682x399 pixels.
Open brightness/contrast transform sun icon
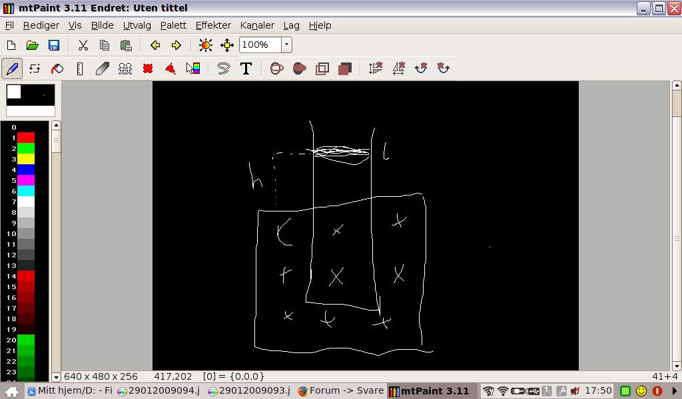205,45
